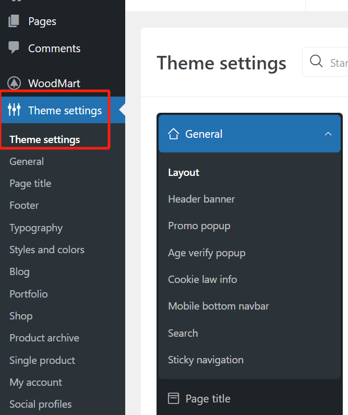The image size is (348, 415).
Task: Click the Page title panel icon
Action: click(174, 399)
